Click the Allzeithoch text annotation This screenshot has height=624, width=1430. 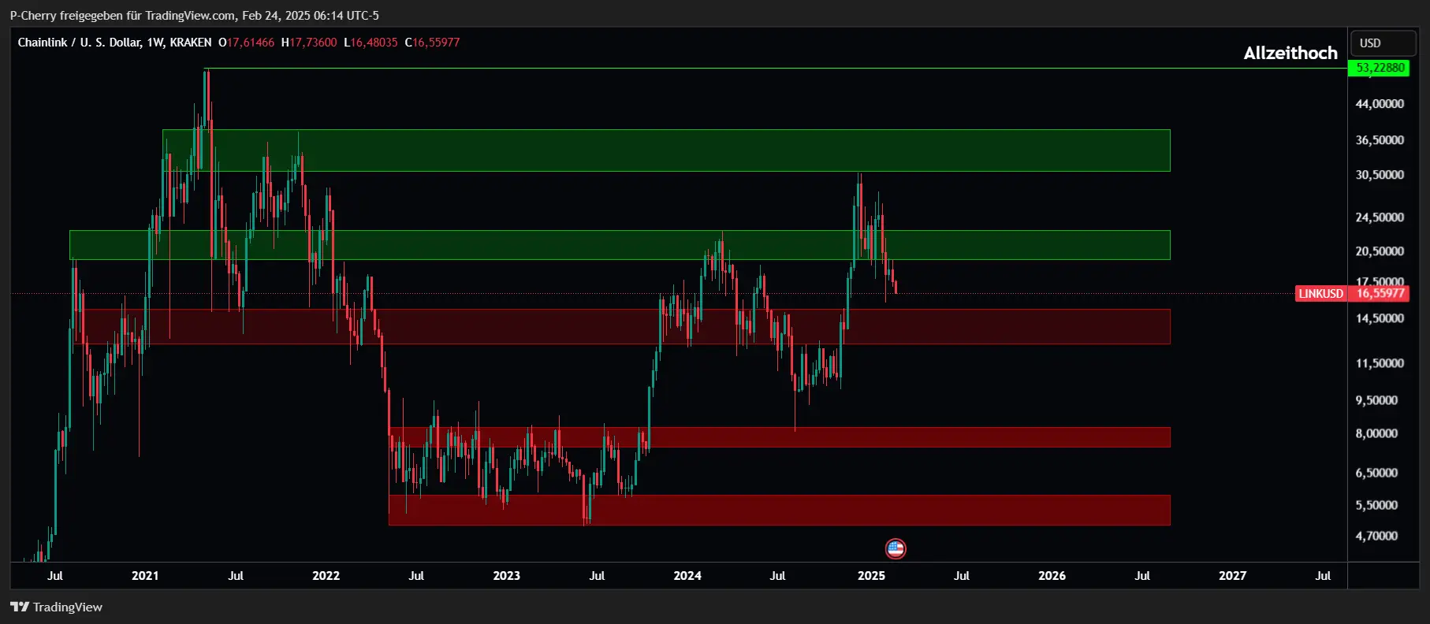[1290, 53]
